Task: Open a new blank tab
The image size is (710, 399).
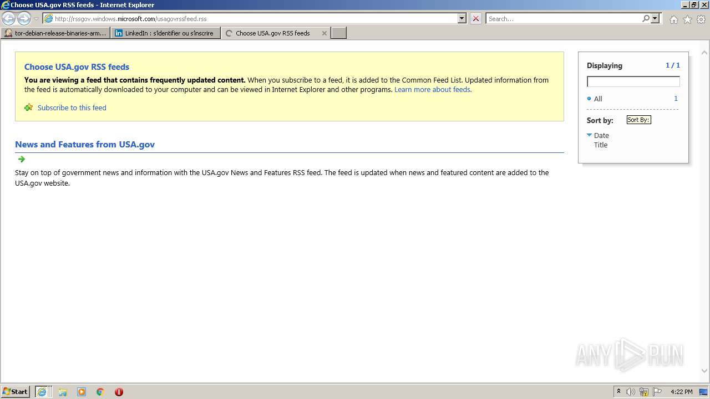Action: pos(339,33)
